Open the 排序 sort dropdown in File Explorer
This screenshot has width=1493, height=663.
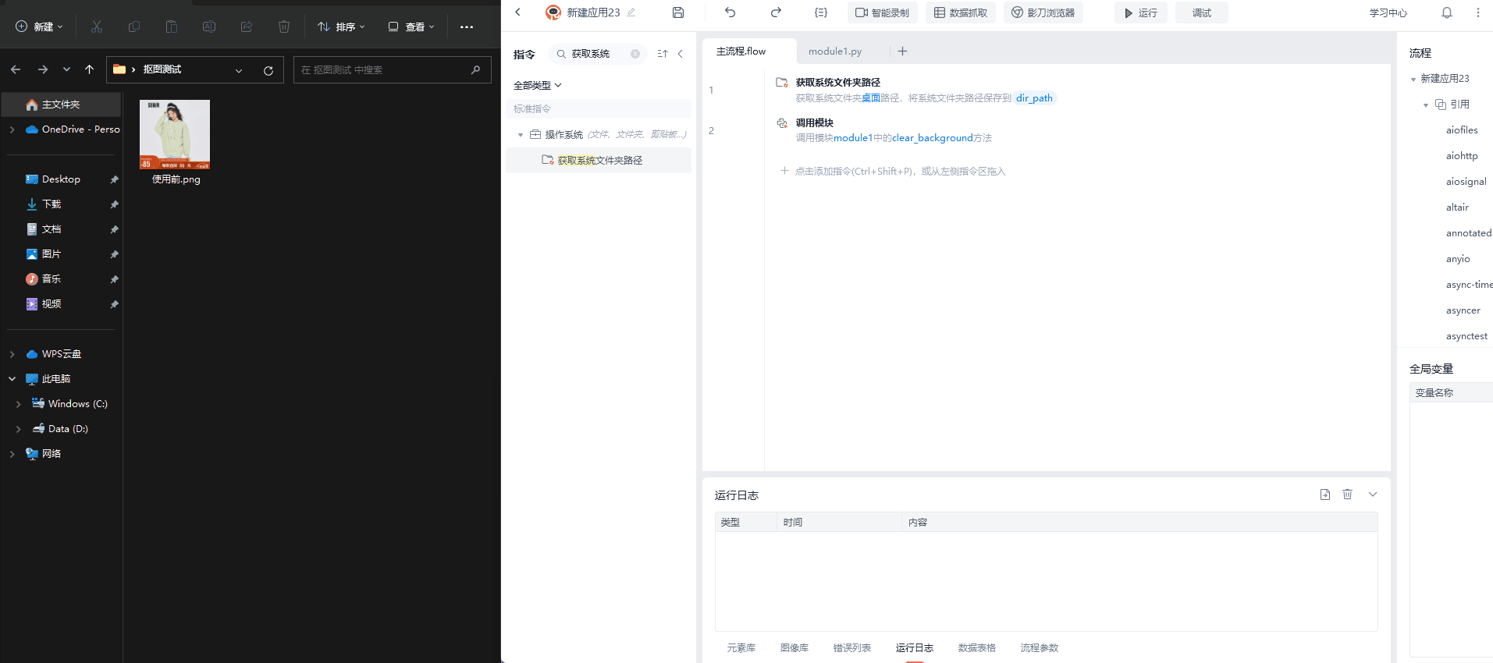coord(341,27)
